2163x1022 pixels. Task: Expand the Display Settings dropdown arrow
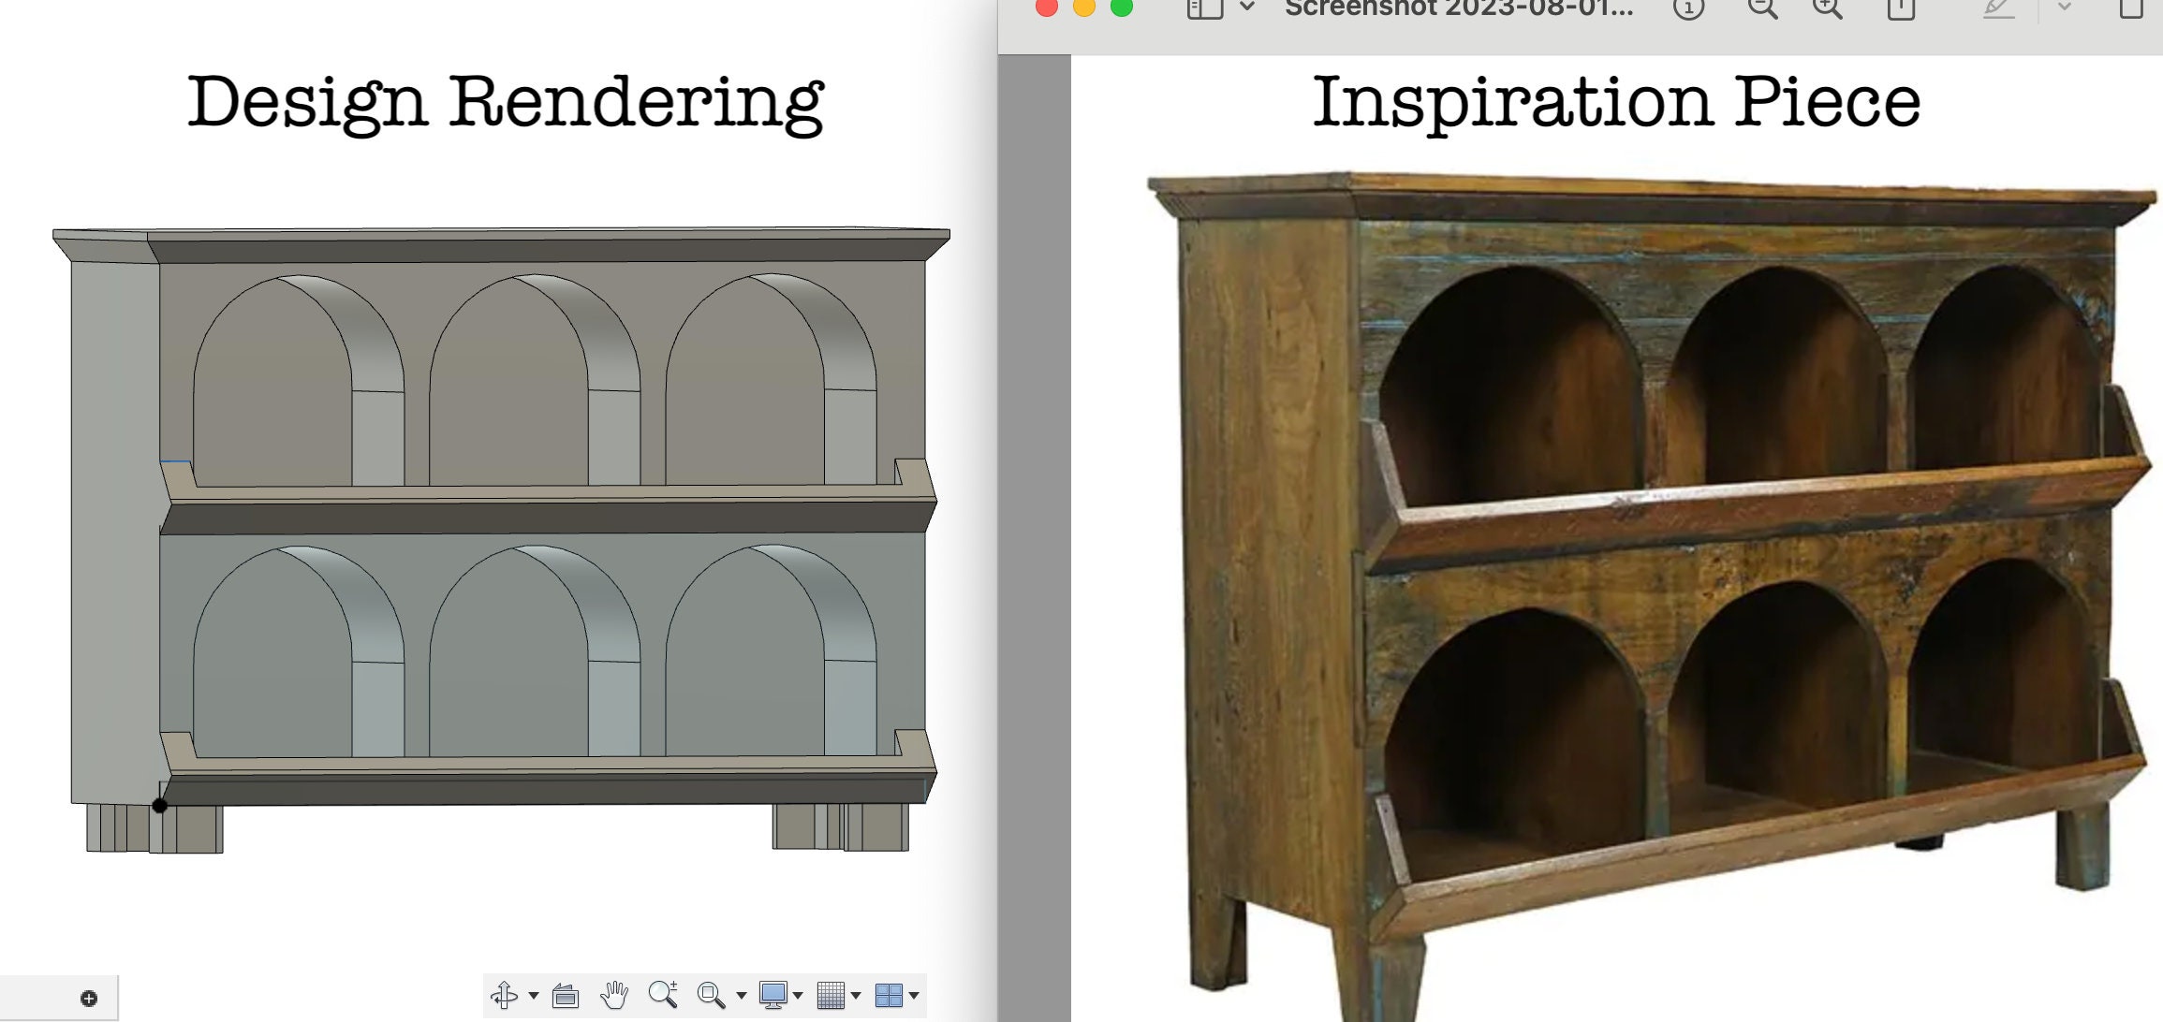(x=798, y=996)
